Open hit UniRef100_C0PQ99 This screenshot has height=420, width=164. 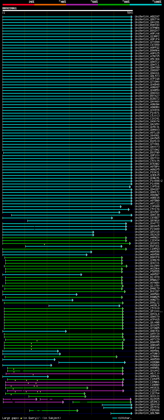[x=147, y=206]
